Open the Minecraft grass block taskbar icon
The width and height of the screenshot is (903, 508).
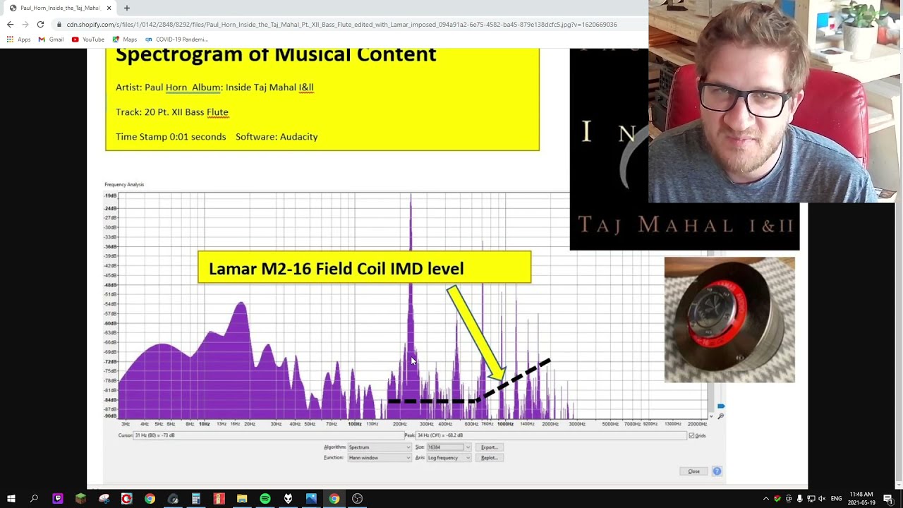80,499
